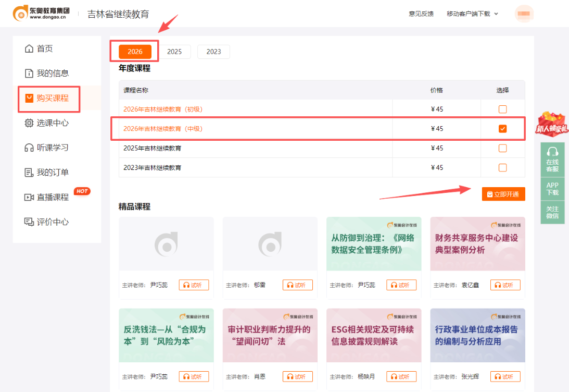Switch to the 2025 year tab
Screen dimensions: 569x392
(x=174, y=52)
